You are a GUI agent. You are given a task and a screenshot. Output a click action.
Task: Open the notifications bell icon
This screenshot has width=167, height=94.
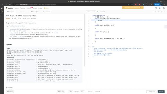160,8
